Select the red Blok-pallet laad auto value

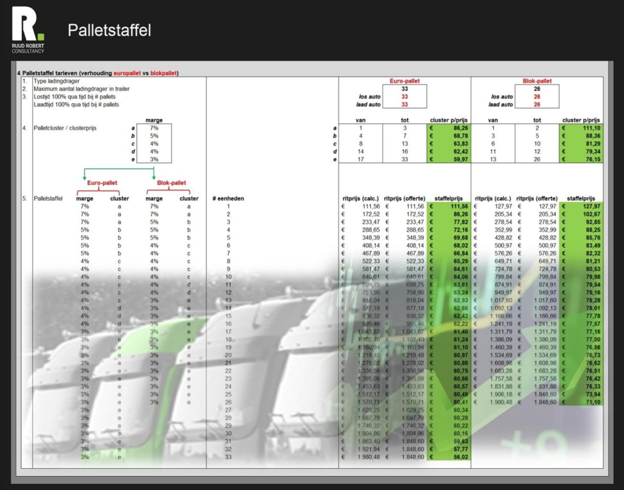(537, 104)
